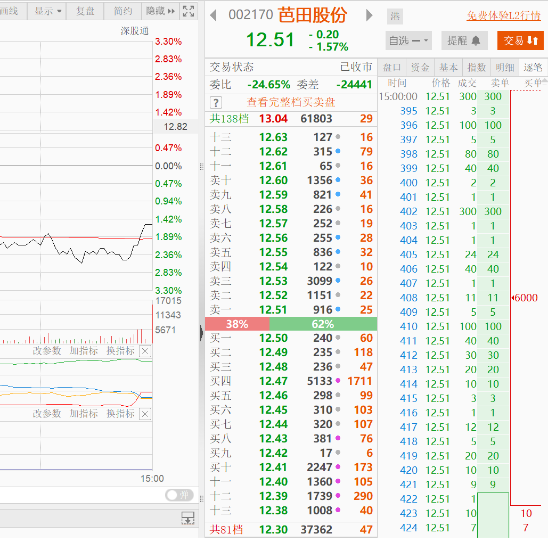548x542 pixels.
Task: Click the 港 Hong Kong tag
Action: (x=395, y=17)
